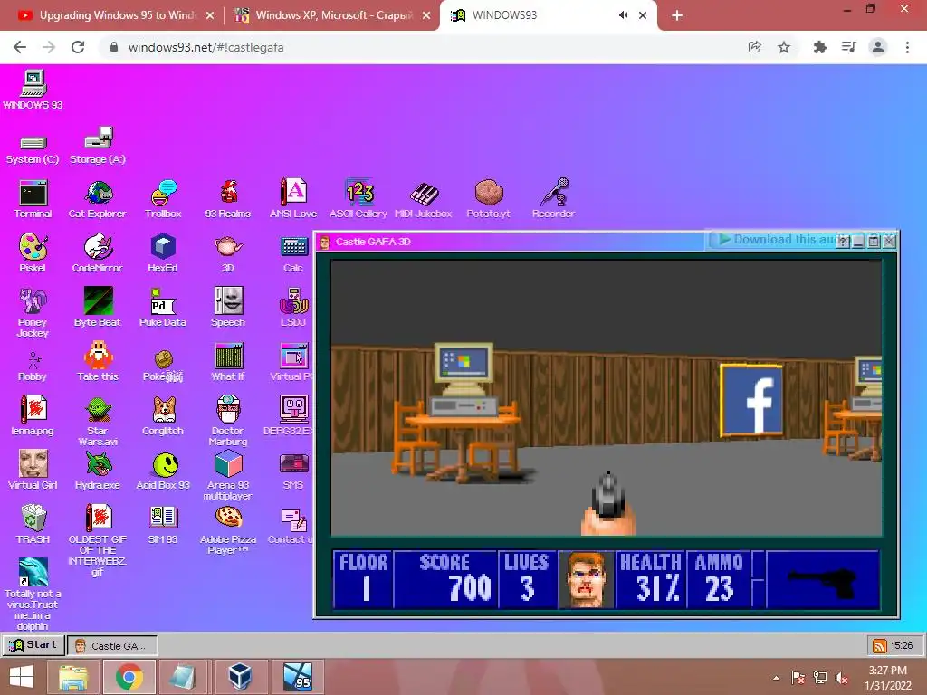Screen dimensions: 927x695
Task: Open the Take this icon
Action: (98, 361)
